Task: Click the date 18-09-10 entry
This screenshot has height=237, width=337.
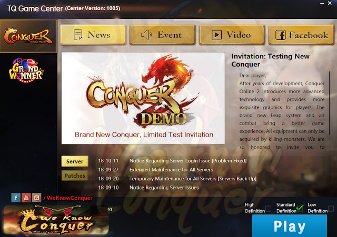Action: (108, 188)
